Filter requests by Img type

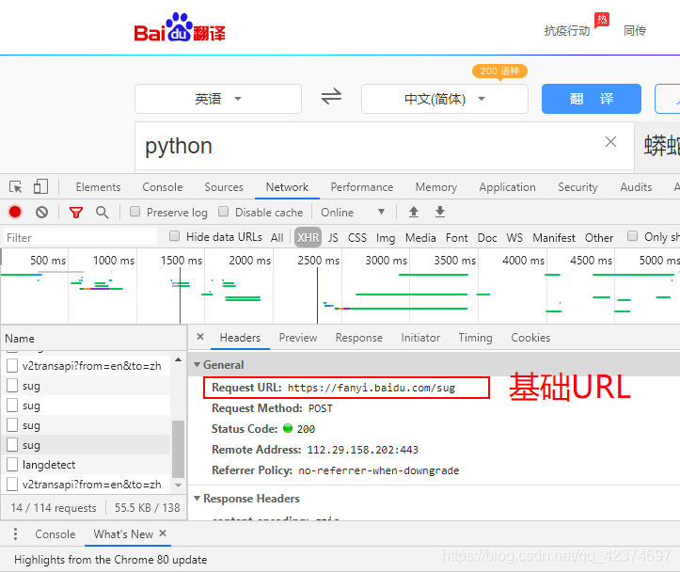point(385,238)
